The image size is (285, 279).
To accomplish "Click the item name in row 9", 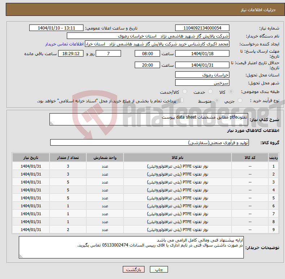I will coord(177,230).
